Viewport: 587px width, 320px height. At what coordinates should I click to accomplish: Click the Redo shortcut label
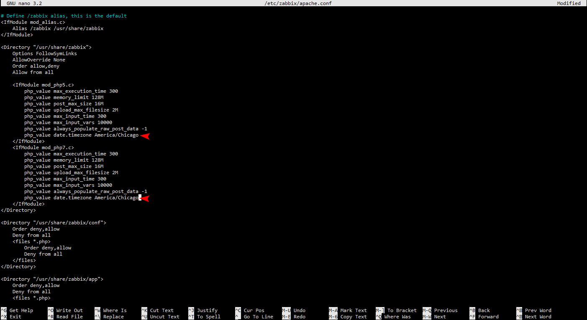coord(300,317)
